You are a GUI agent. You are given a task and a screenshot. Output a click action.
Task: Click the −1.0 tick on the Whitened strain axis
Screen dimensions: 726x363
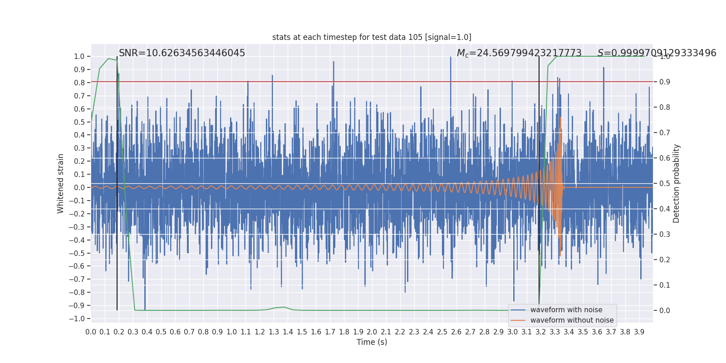[x=77, y=319]
